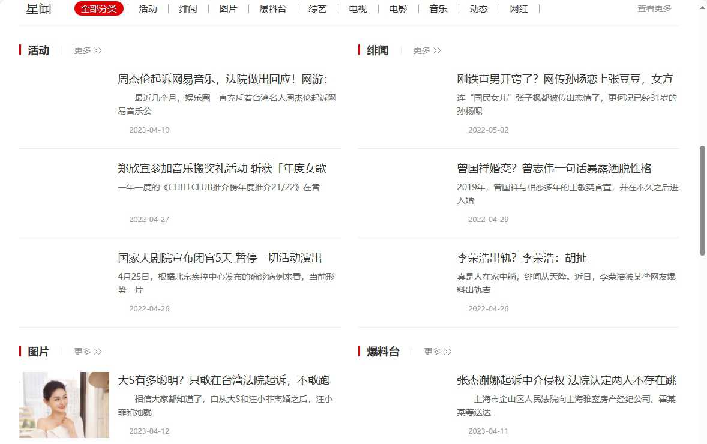The width and height of the screenshot is (707, 444).
Task: Click the vertical page scrollbar
Action: click(x=703, y=200)
